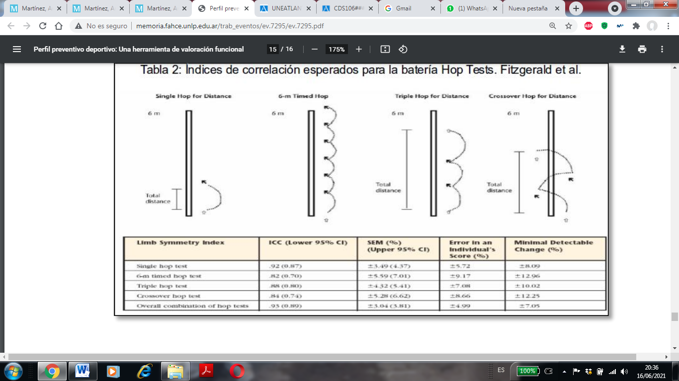Click the URL in the address bar
The width and height of the screenshot is (679, 381).
230,26
